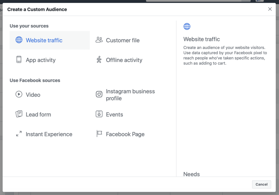Select the Facebook Page label
This screenshot has width=279, height=195.
tap(125, 134)
